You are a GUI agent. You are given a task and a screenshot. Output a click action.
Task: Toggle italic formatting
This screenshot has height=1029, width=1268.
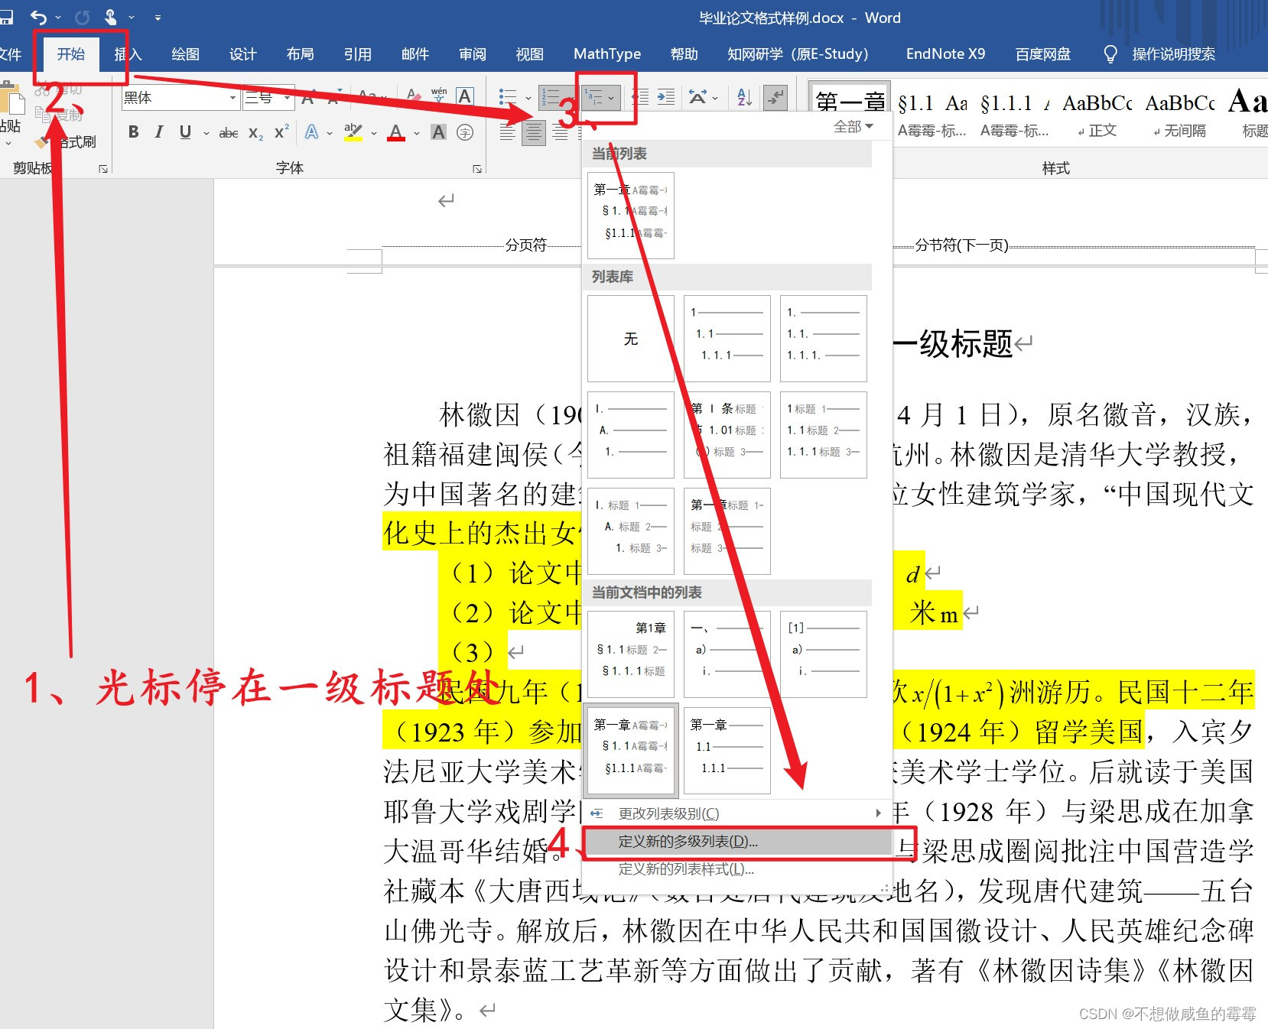[159, 132]
